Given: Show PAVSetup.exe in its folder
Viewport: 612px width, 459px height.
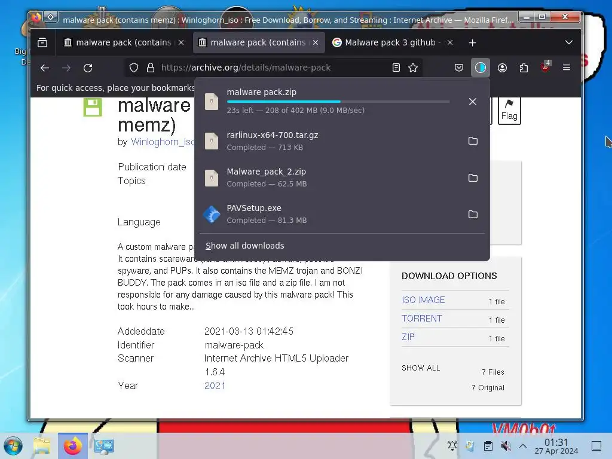Looking at the screenshot, I should [473, 215].
